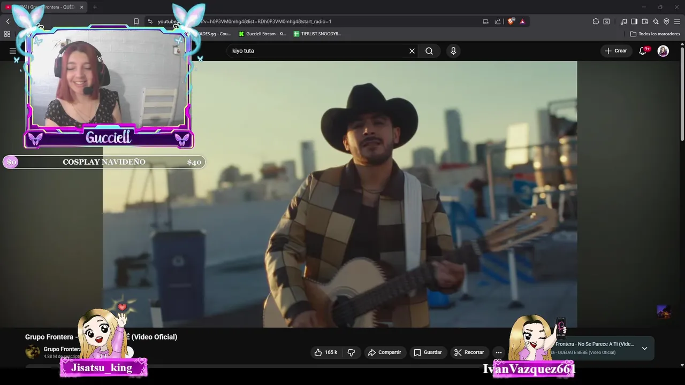
Task: Clip the video with Recortar
Action: (x=469, y=352)
